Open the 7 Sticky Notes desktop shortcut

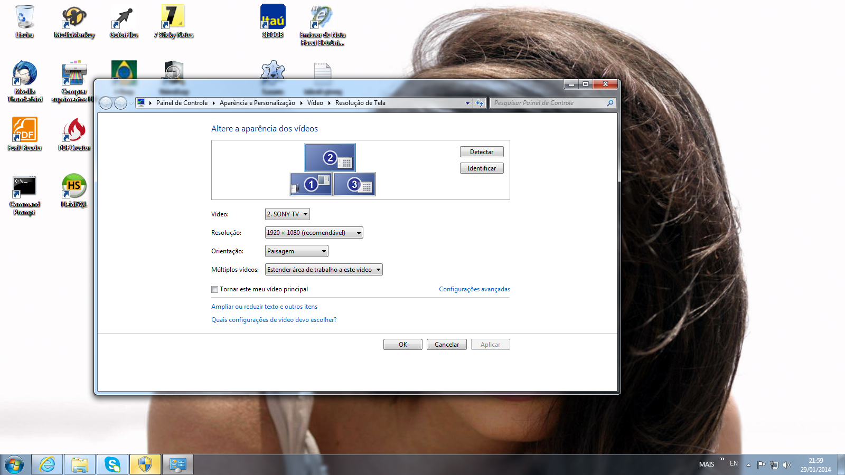tap(174, 21)
